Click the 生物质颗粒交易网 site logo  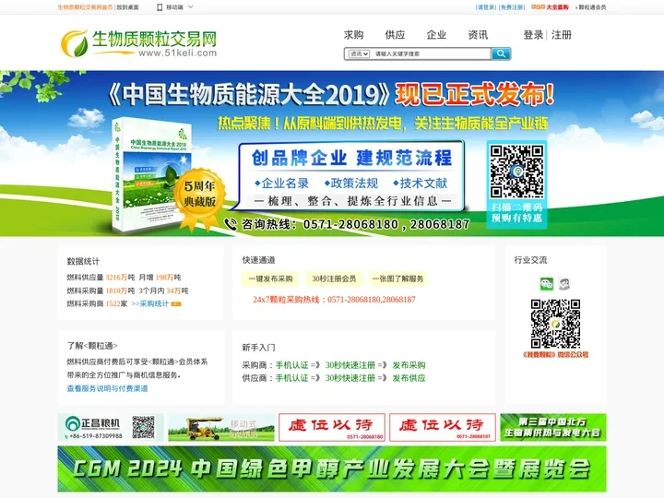click(x=139, y=43)
